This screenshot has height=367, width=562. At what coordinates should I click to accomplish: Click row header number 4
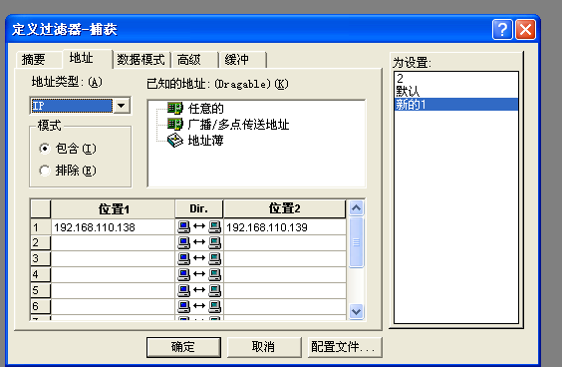[x=41, y=275]
